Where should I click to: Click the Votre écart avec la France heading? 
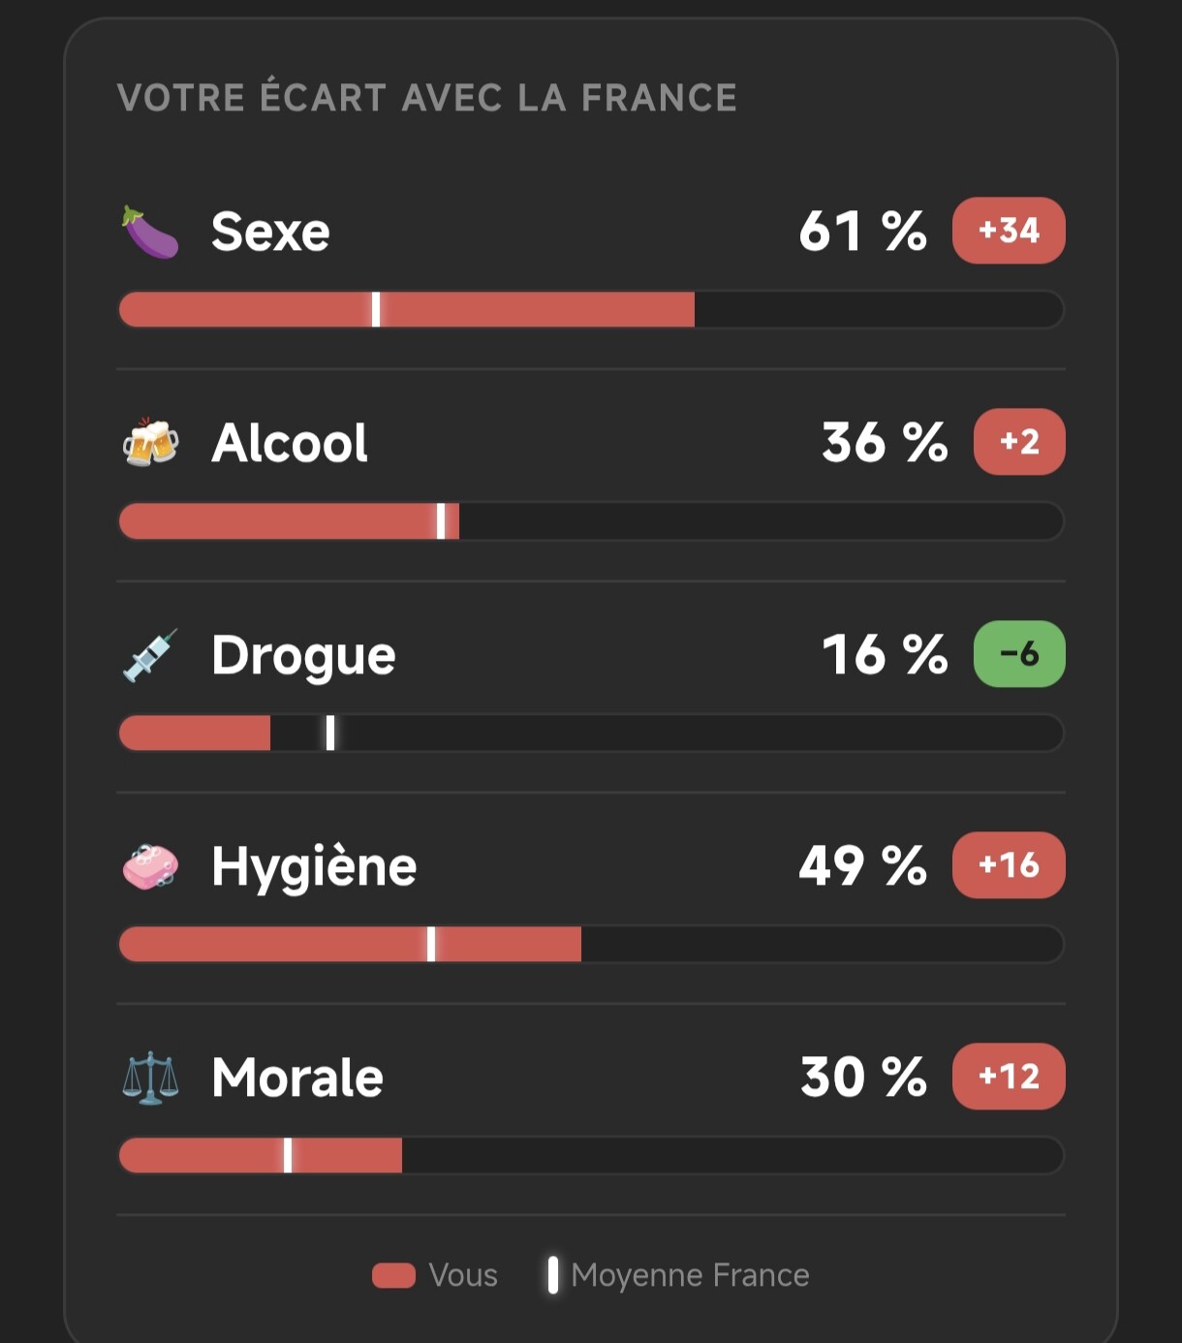427,98
